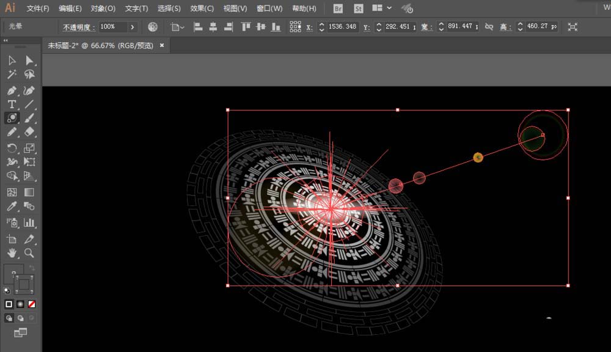Select the Paintbrush tool
This screenshot has height=352, width=611.
pyautogui.click(x=29, y=118)
